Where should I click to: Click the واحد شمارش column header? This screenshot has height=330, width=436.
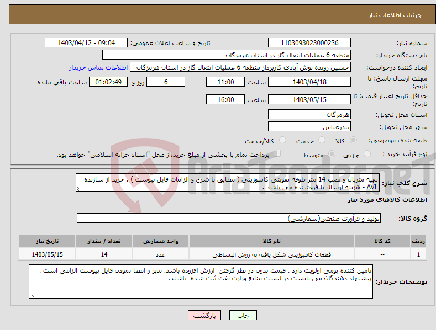tap(161, 241)
